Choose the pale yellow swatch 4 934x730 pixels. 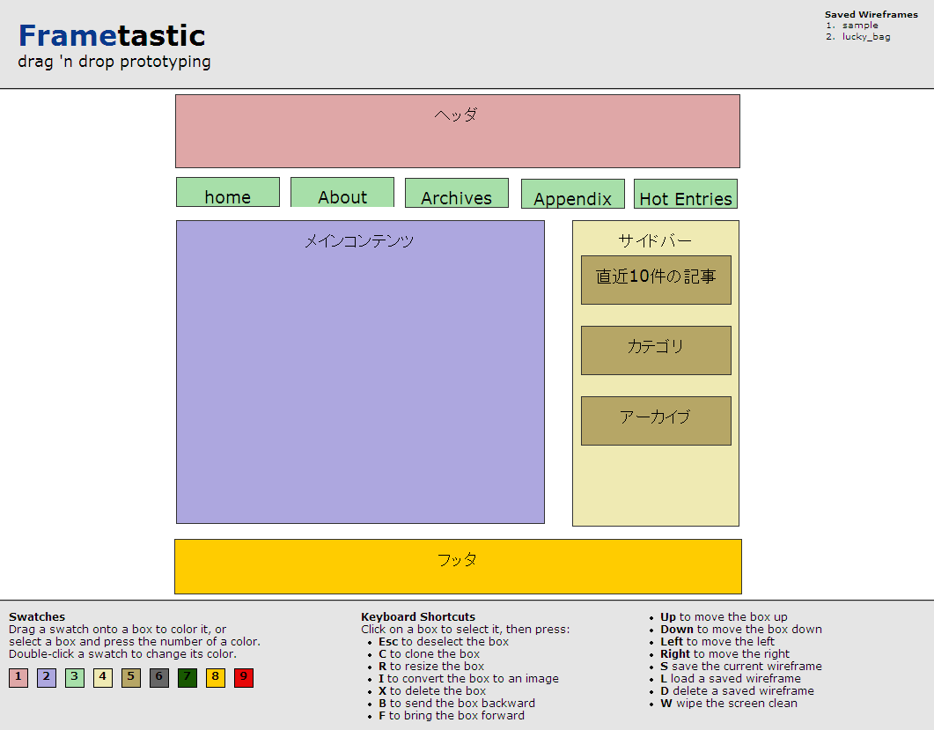click(103, 678)
